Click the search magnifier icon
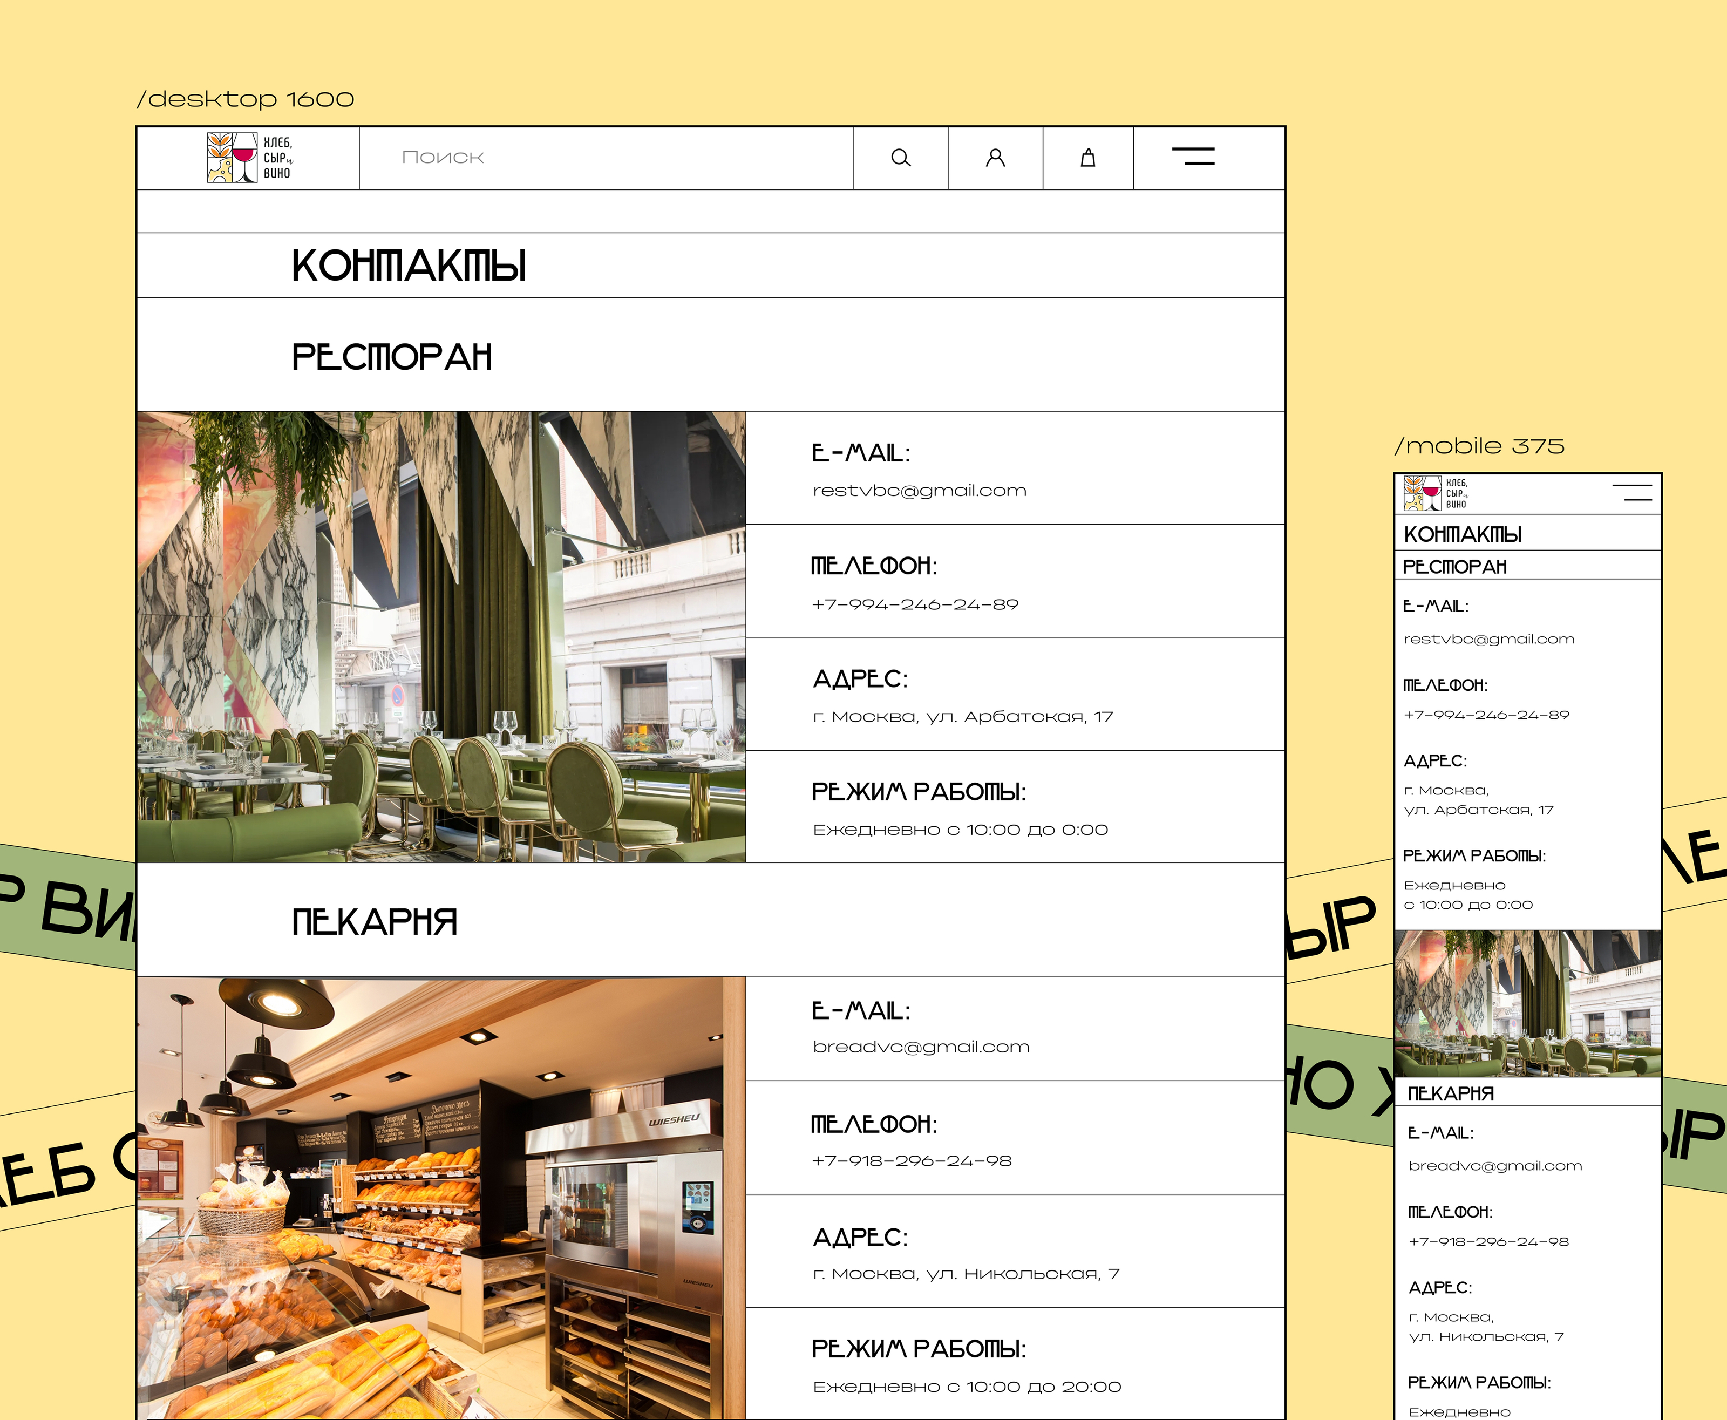1727x1420 pixels. click(x=900, y=158)
